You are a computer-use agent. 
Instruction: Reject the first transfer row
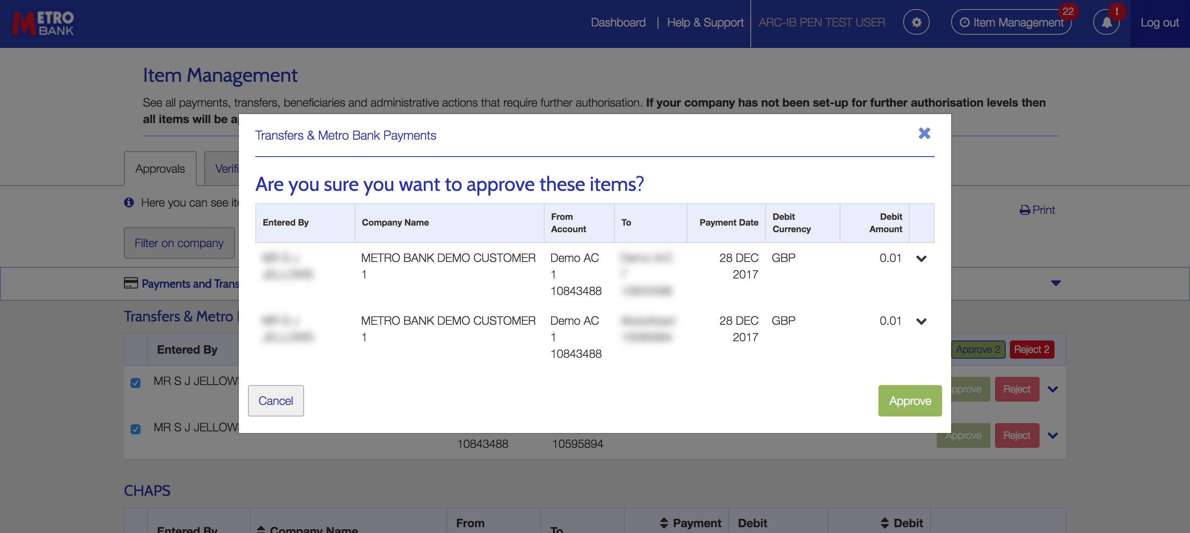[1017, 389]
